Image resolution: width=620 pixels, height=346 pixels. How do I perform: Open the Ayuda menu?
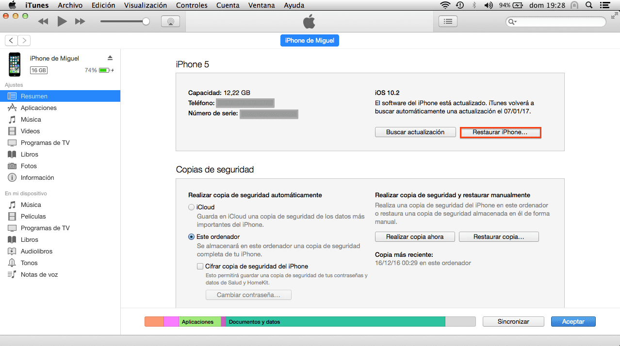coord(294,5)
